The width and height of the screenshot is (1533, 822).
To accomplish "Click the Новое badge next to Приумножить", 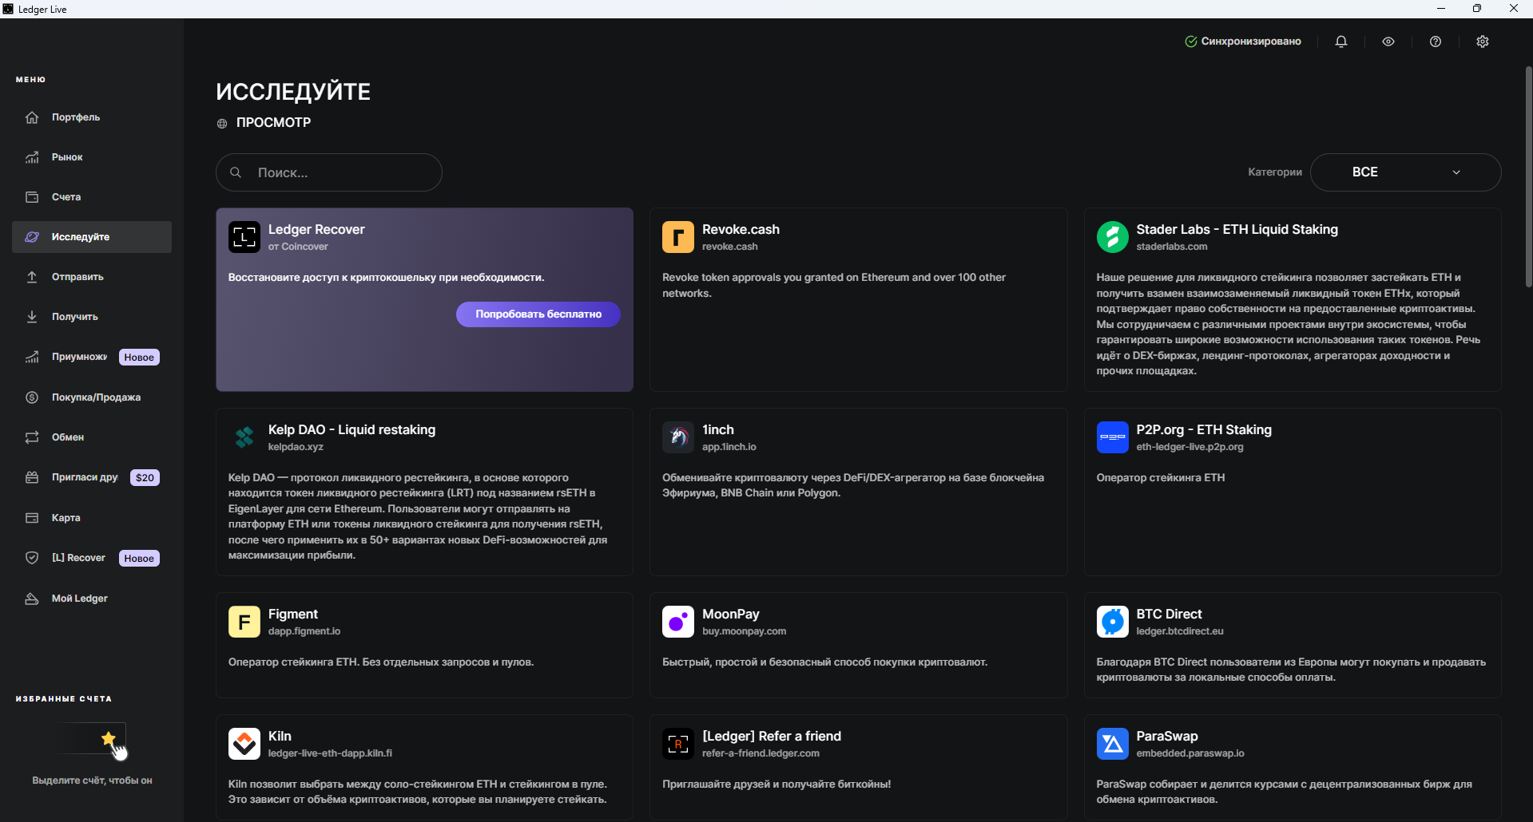I will coord(139,358).
